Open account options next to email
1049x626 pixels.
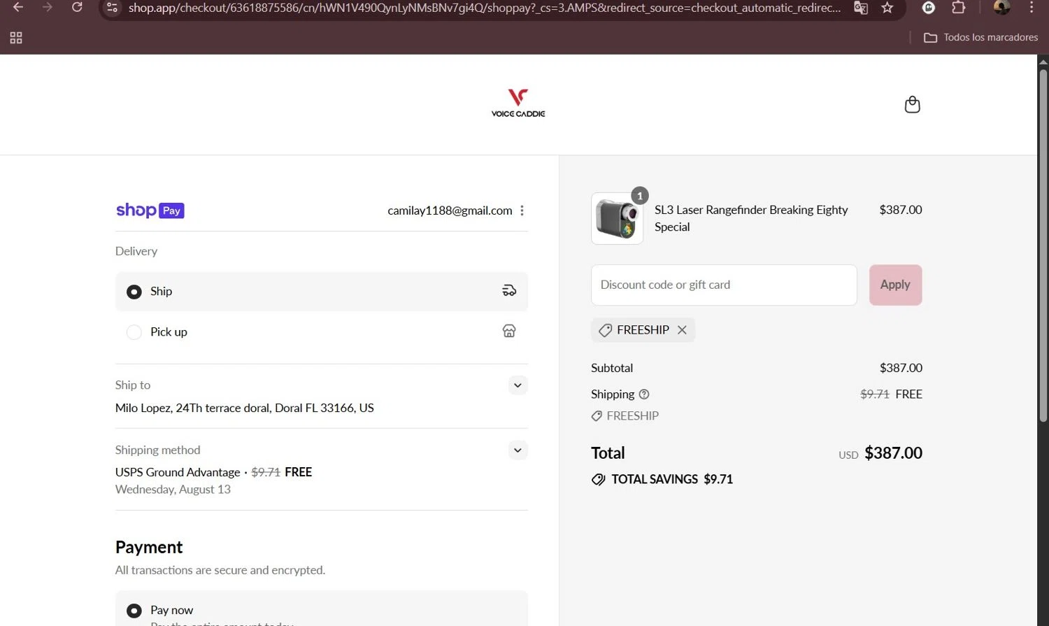click(x=522, y=211)
